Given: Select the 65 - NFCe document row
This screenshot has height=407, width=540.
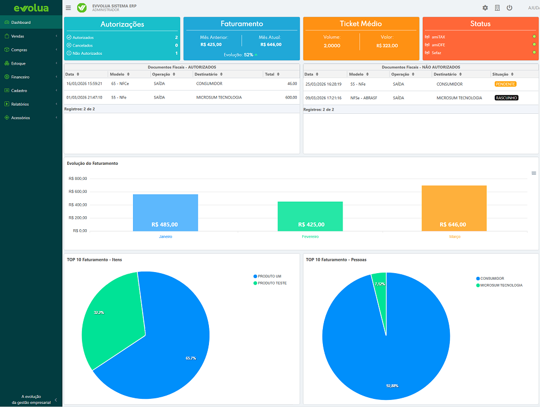Looking at the screenshot, I should [x=181, y=84].
